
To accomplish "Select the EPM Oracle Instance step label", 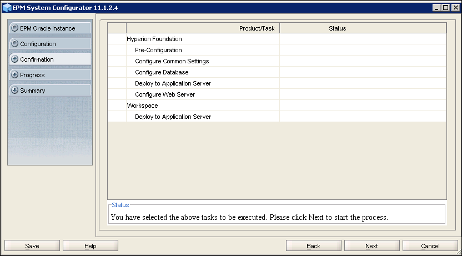I will click(47, 28).
